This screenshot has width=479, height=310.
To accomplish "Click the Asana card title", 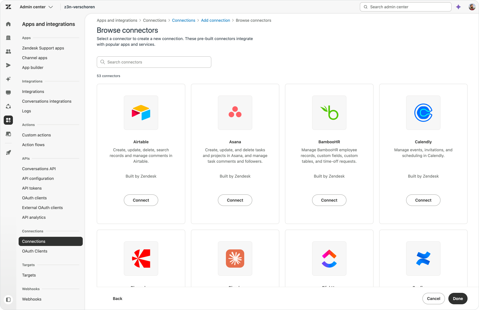I will tap(235, 142).
